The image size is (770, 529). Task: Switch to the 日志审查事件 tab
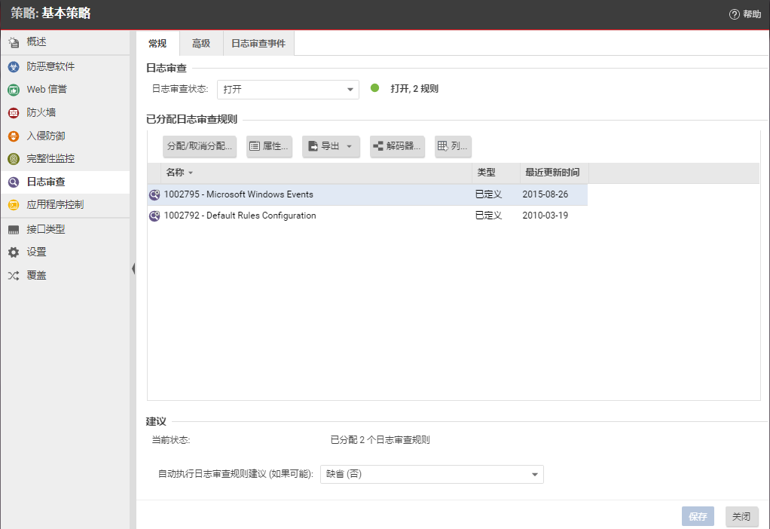click(x=258, y=44)
